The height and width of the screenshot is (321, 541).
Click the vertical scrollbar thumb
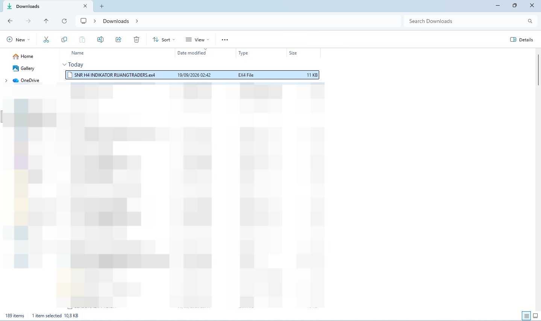tap(538, 70)
